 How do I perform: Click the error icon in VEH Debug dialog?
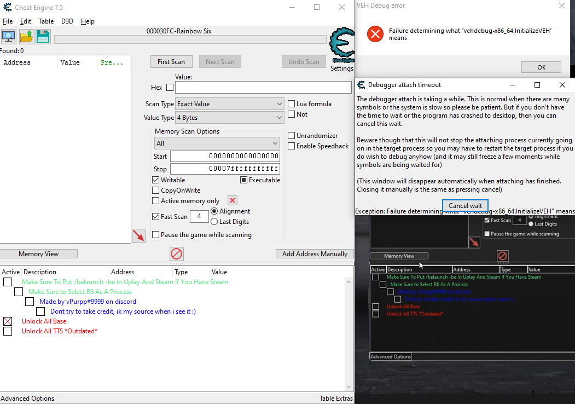click(x=375, y=34)
